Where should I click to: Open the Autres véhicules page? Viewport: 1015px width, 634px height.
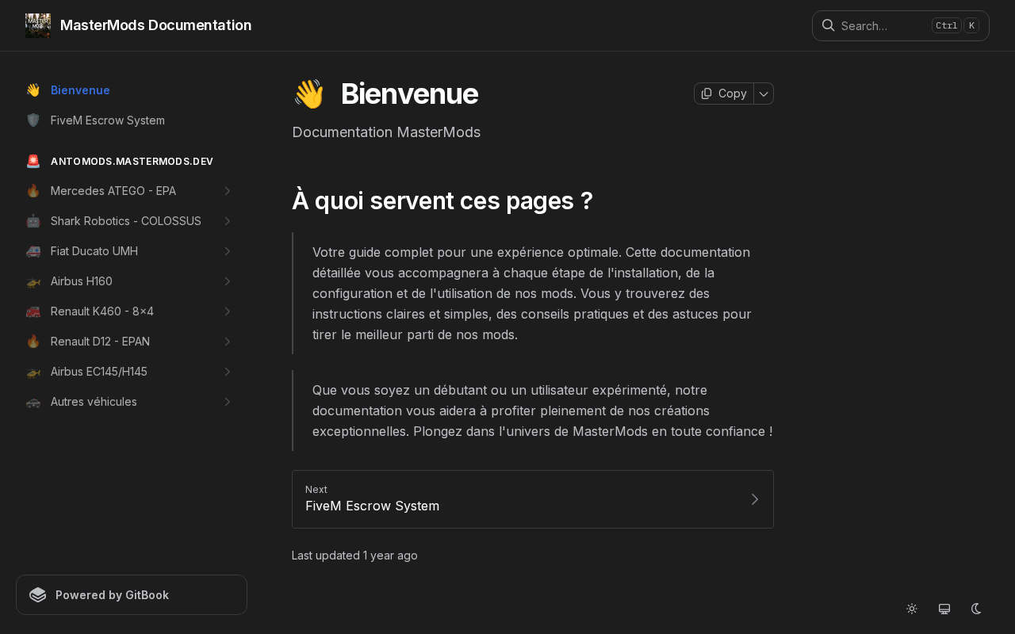94,402
